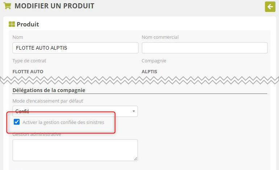Focus the Nom field containing FLOTTE AUTO ALPTIS
Viewport: 279px width, 170px height.
(x=75, y=48)
